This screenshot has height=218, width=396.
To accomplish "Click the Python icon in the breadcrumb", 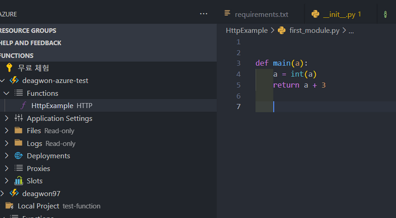I will (282, 30).
